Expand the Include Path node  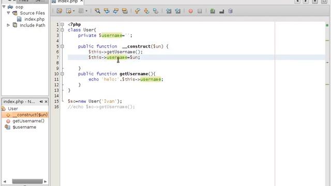click(8, 25)
